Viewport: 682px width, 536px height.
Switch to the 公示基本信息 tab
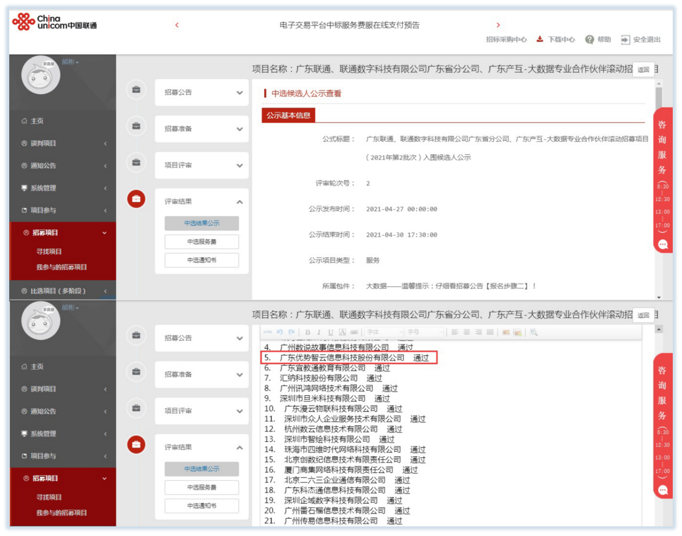(288, 115)
